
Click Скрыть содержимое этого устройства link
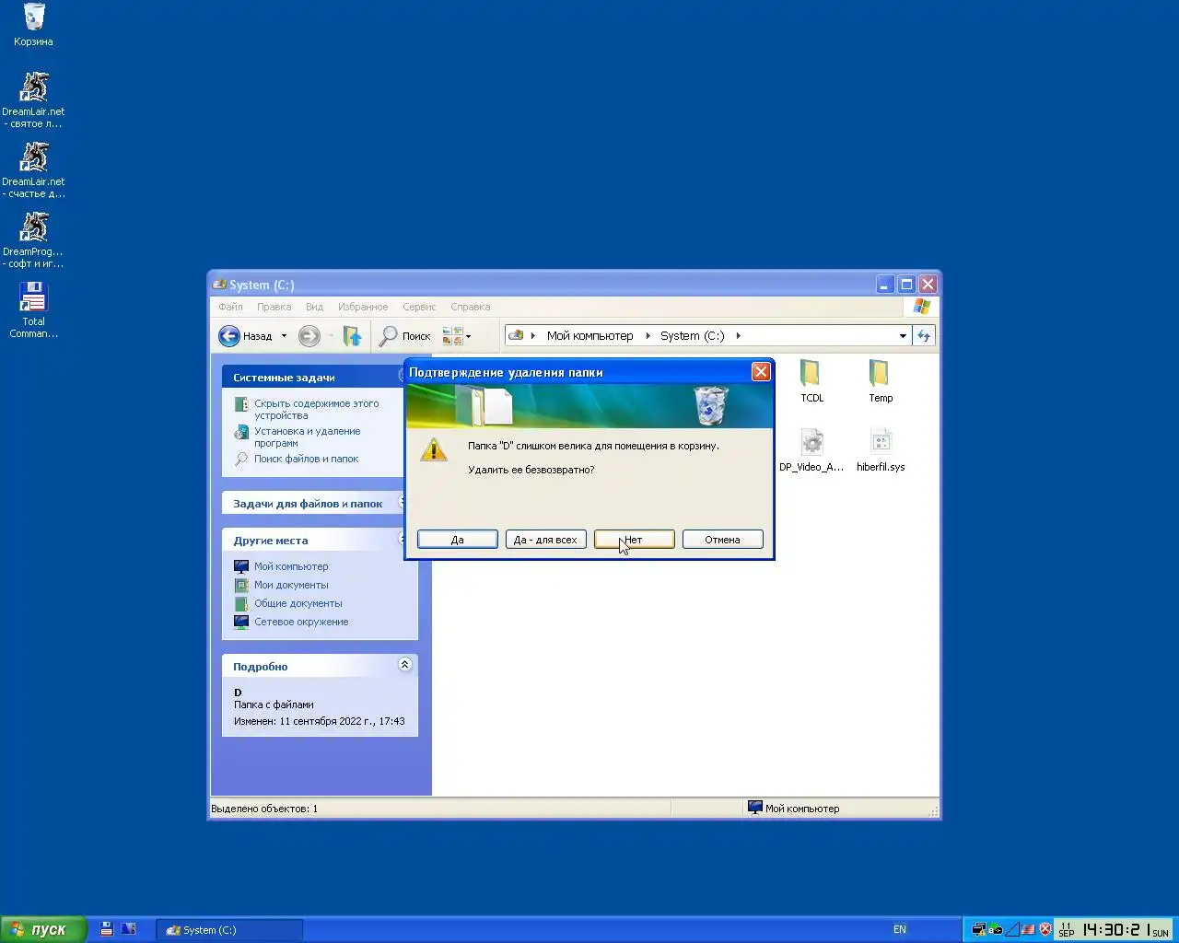(316, 409)
